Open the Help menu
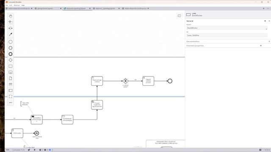271x152 pixels. [x=23, y=5]
